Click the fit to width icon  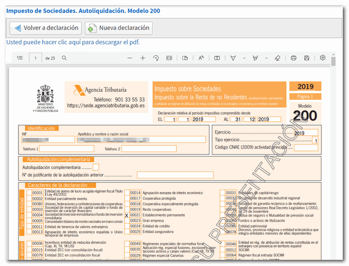[x=169, y=58]
